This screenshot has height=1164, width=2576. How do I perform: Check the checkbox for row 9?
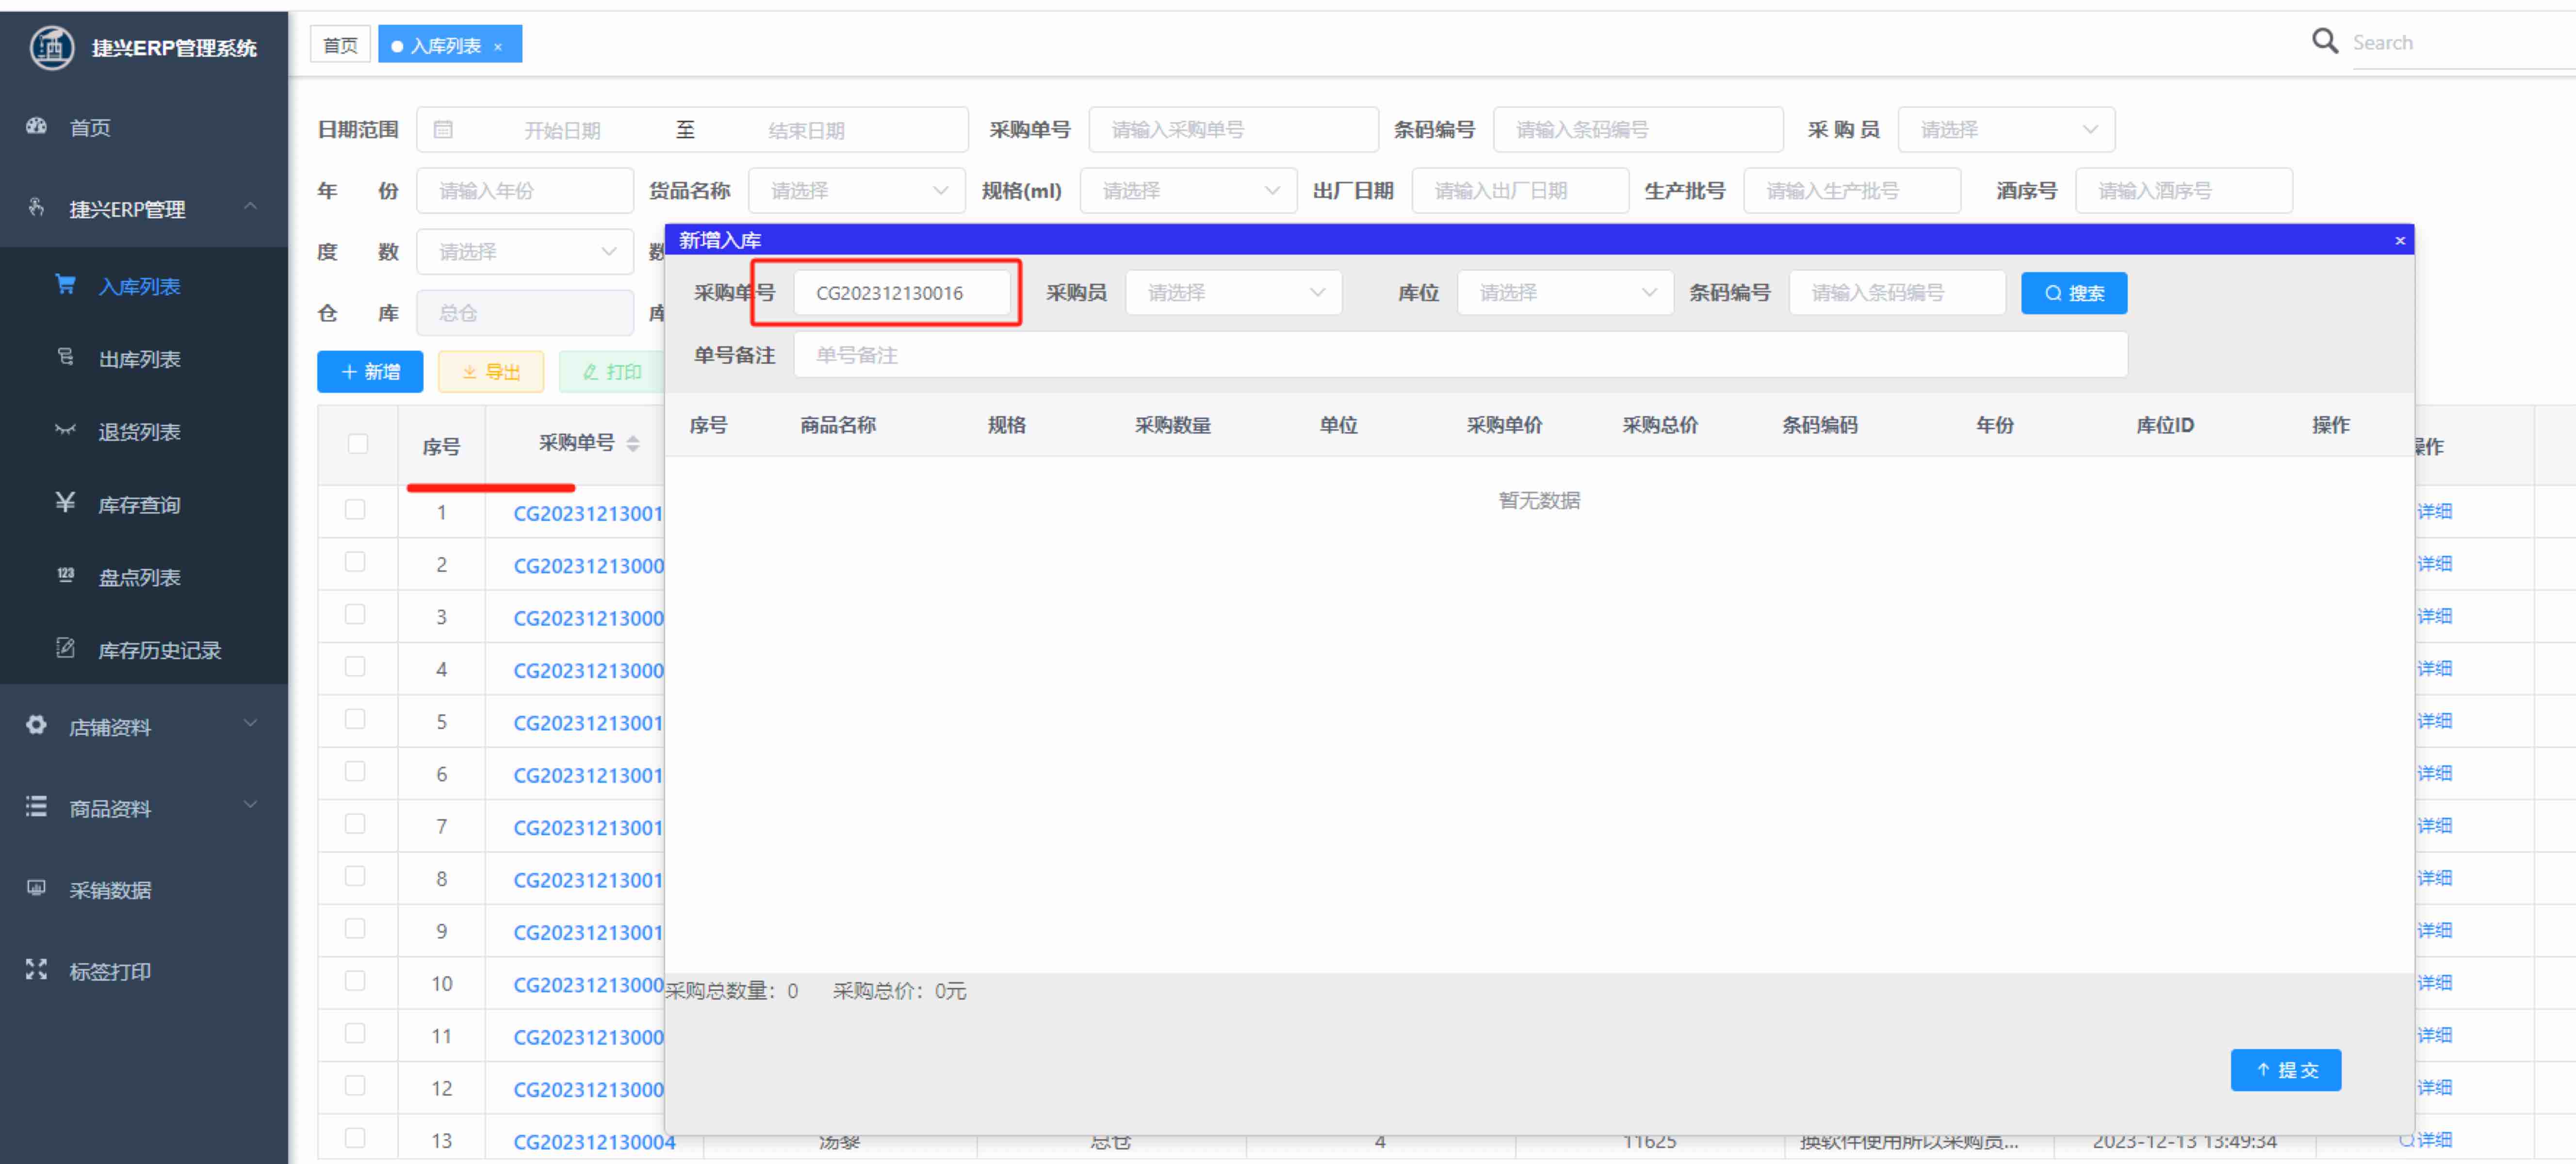(355, 929)
